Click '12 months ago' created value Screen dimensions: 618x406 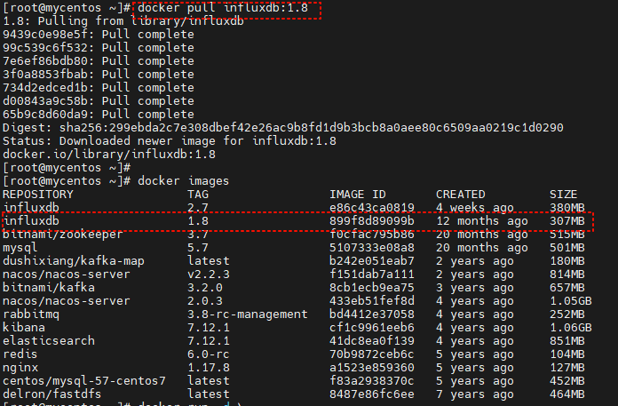click(x=482, y=220)
